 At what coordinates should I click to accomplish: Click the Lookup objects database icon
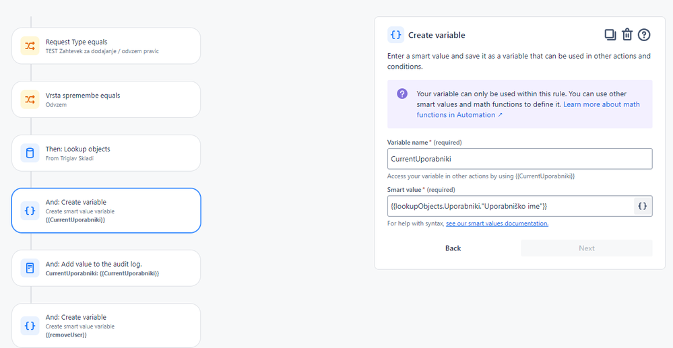[30, 153]
